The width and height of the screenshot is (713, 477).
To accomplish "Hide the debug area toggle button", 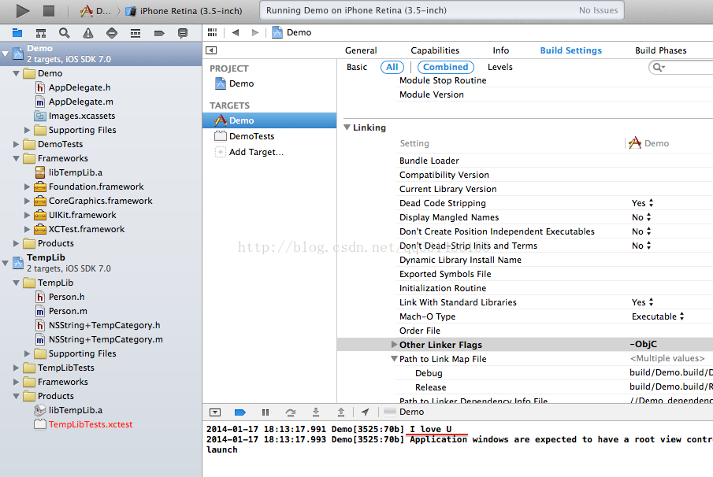I will click(215, 412).
